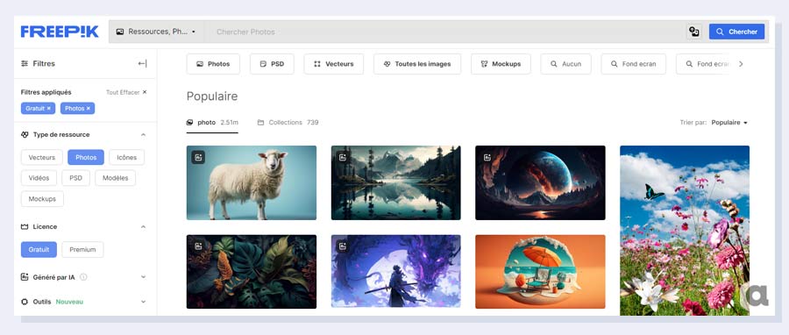The width and height of the screenshot is (789, 335).
Task: Open the Photos category chip
Action: click(213, 64)
